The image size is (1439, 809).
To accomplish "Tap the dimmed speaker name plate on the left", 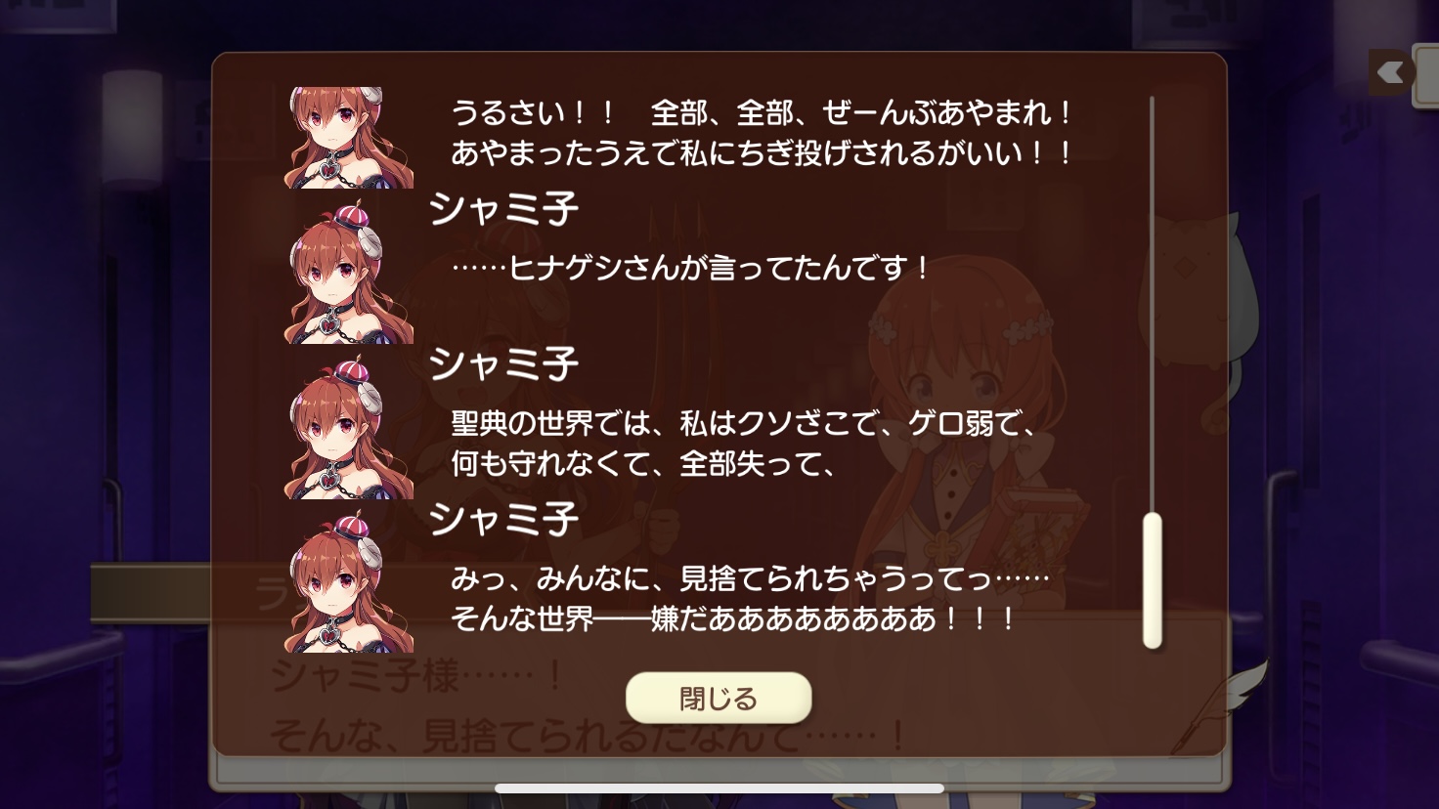I will click(152, 593).
